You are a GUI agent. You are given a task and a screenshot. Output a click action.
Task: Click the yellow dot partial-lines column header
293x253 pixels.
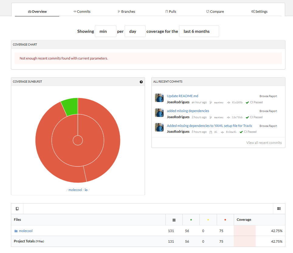point(208,220)
